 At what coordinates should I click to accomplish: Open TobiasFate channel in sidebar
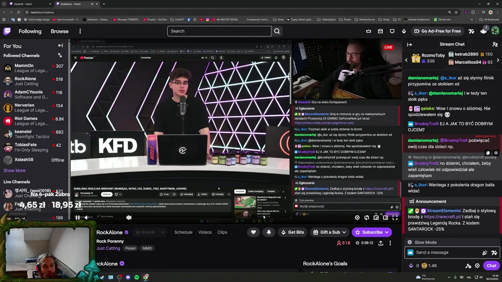(34, 147)
